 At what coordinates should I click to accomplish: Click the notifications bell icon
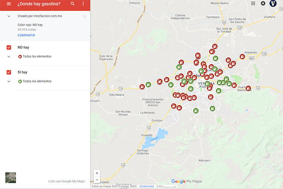[263, 3]
